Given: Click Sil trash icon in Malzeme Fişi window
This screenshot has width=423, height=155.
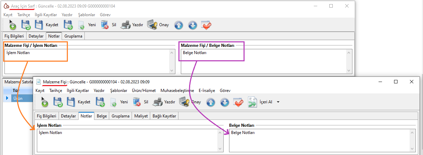Looking at the screenshot, I should pyautogui.click(x=137, y=102).
